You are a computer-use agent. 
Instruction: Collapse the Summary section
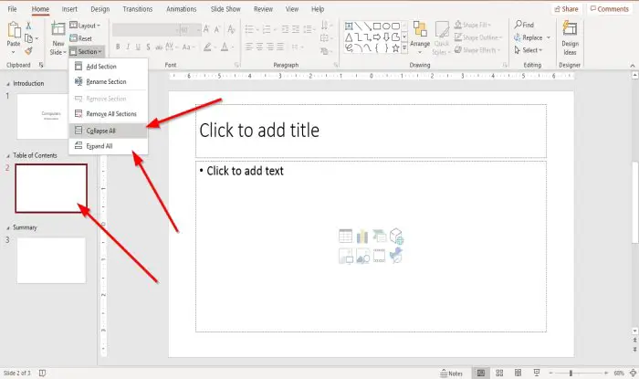coord(8,228)
